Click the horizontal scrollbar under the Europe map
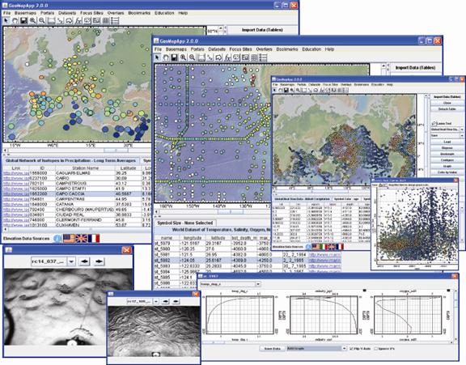The height and width of the screenshot is (365, 466). [78, 151]
